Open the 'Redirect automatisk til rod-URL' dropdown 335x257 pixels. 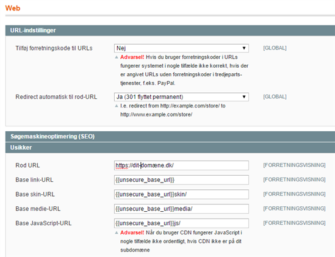[181, 97]
